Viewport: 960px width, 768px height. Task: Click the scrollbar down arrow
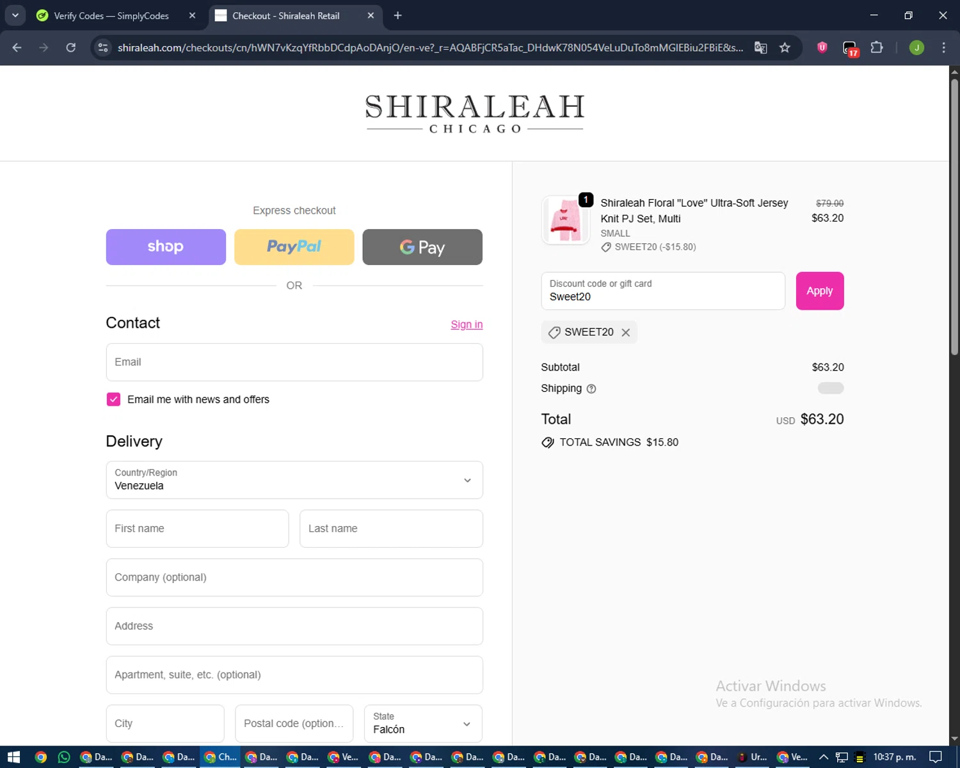point(954,739)
